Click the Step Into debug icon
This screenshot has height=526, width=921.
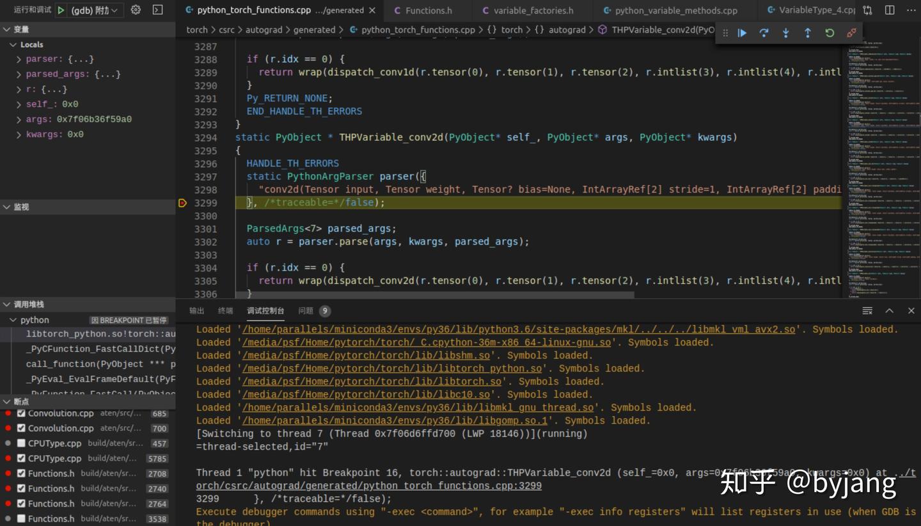(x=785, y=33)
